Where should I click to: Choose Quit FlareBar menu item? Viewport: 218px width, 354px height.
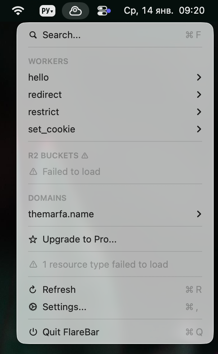click(x=71, y=332)
